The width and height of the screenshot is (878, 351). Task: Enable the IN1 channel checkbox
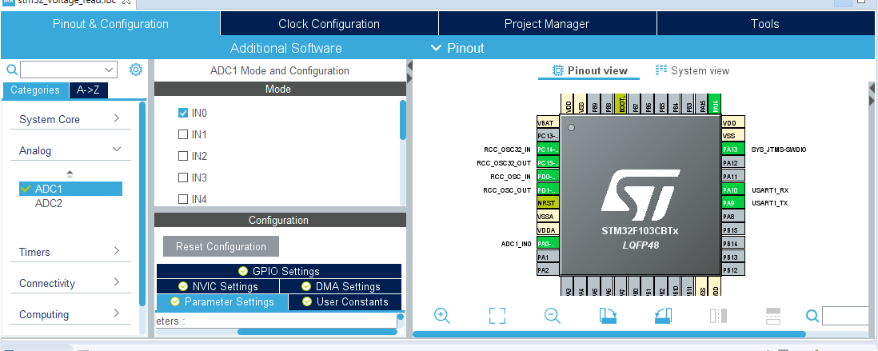(x=182, y=134)
